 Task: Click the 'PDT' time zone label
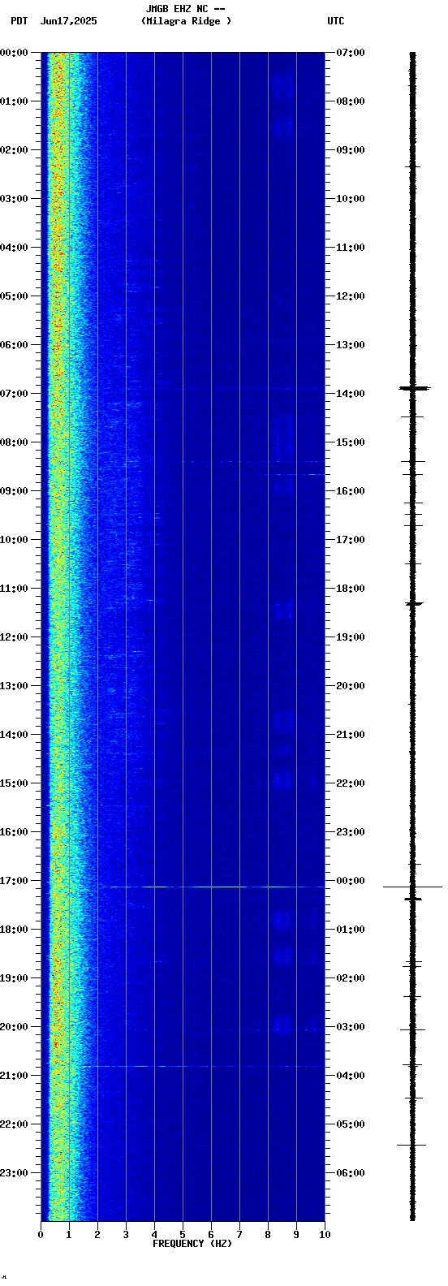point(19,21)
